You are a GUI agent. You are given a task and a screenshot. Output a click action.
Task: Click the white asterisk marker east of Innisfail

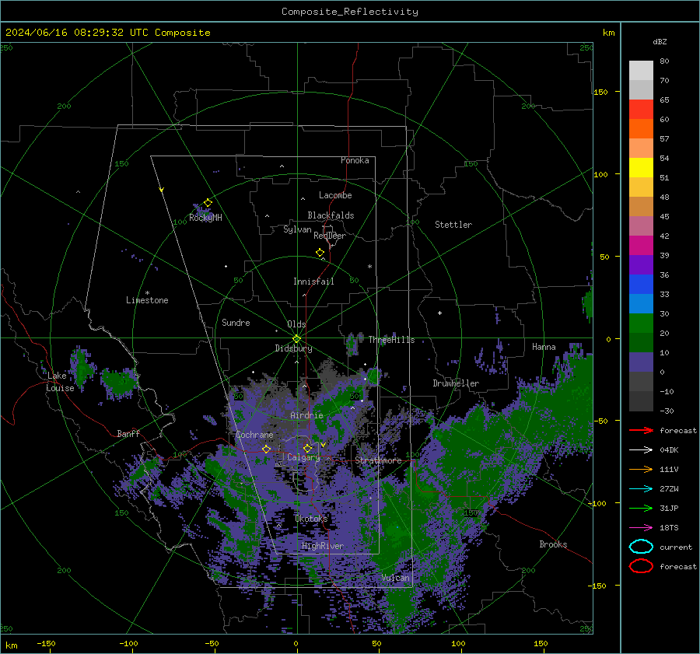click(369, 267)
